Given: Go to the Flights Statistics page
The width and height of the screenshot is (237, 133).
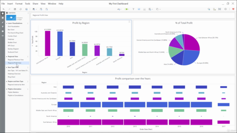Looking at the screenshot, I should (13, 92).
